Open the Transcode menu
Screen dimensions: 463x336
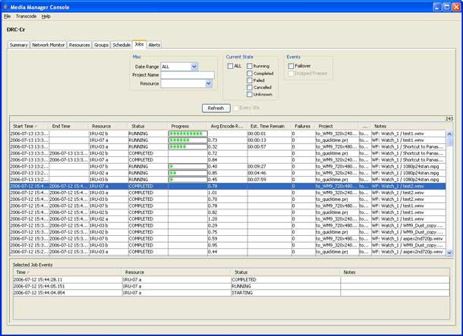pyautogui.click(x=26, y=16)
